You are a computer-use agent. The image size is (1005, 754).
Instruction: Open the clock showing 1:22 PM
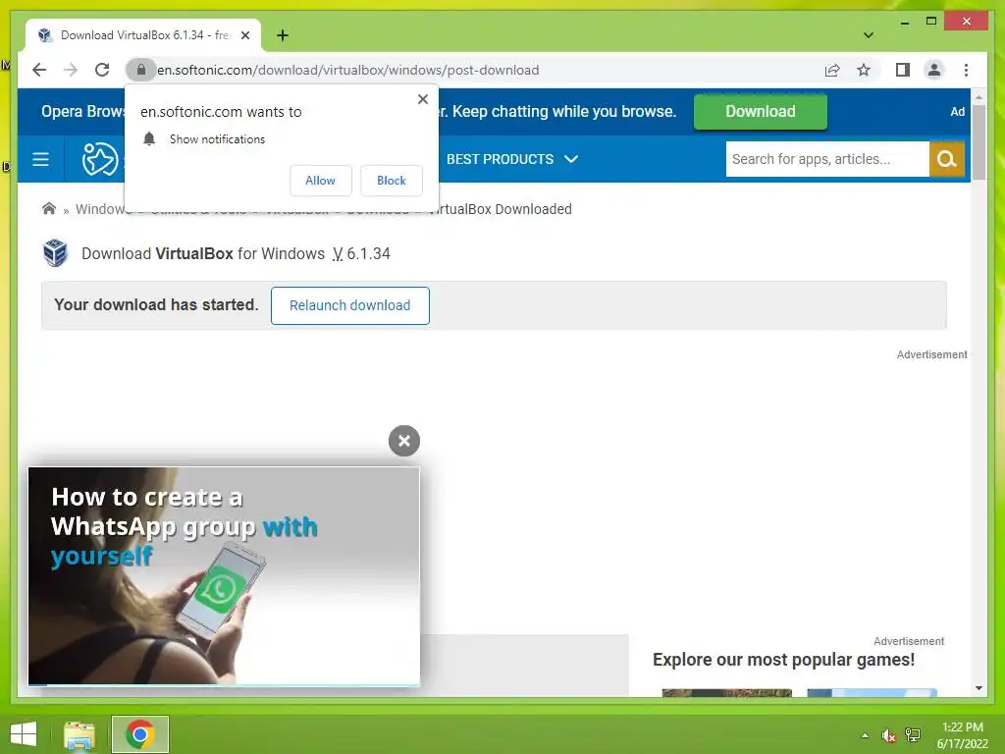pos(962,734)
